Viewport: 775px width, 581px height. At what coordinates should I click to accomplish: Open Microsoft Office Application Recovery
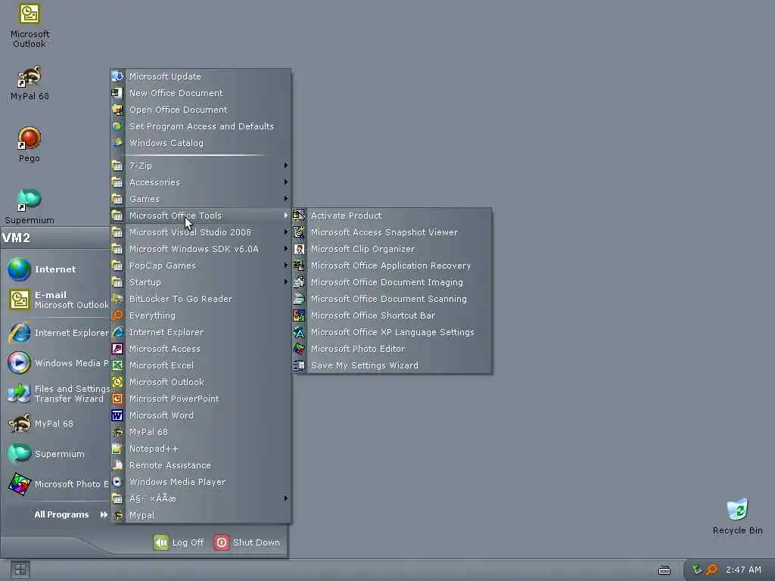[x=393, y=266]
